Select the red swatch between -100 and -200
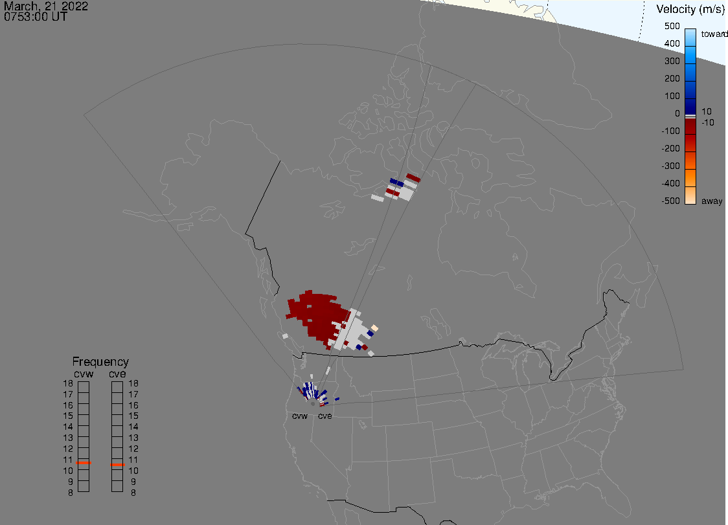The height and width of the screenshot is (525, 728). 690,142
